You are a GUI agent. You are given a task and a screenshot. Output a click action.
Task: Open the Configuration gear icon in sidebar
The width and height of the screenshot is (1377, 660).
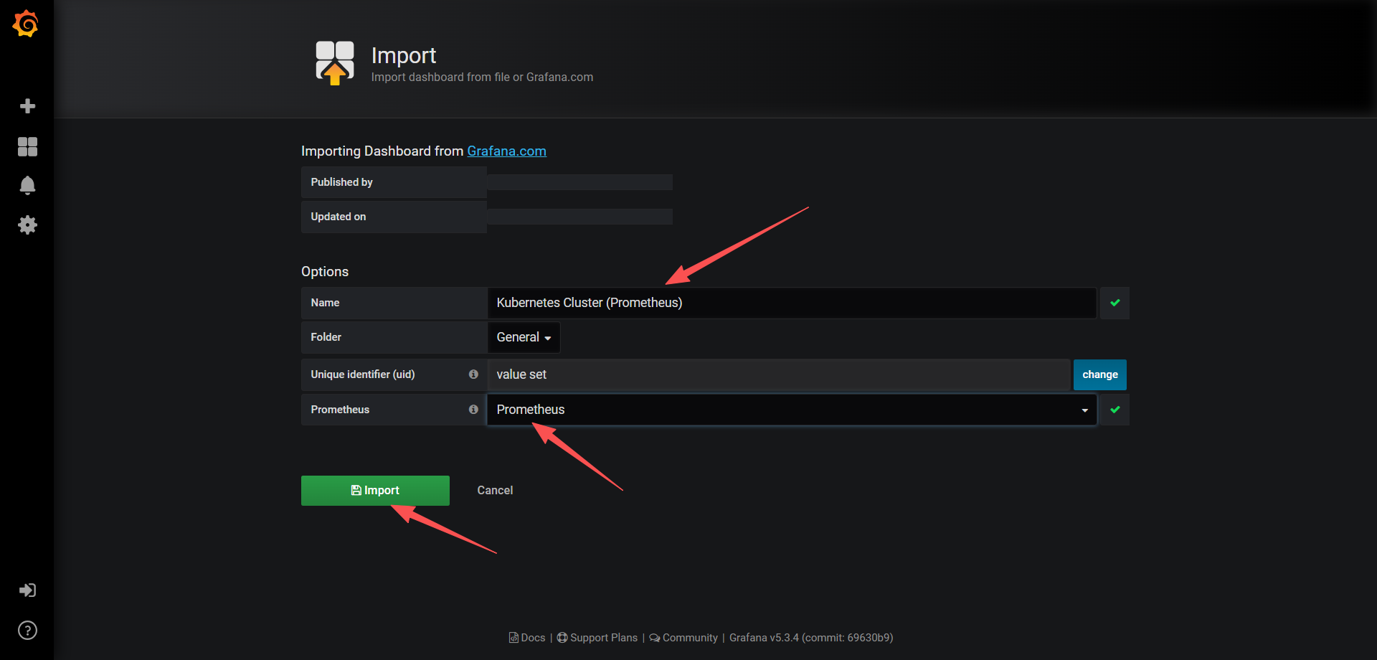pyautogui.click(x=27, y=225)
